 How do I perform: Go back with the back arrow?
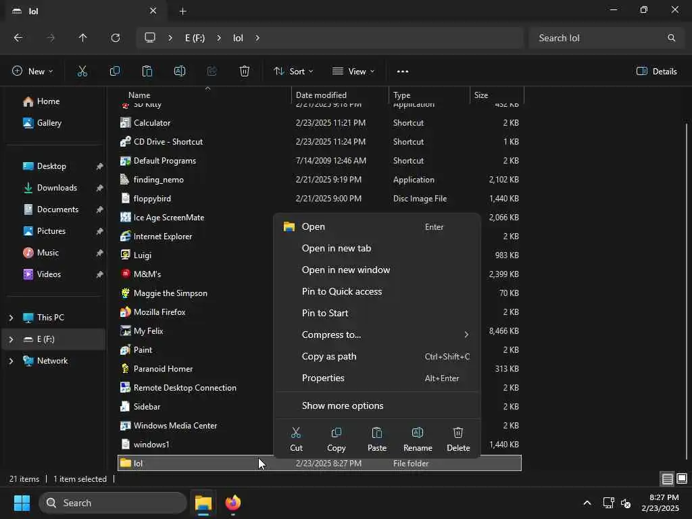[18, 38]
